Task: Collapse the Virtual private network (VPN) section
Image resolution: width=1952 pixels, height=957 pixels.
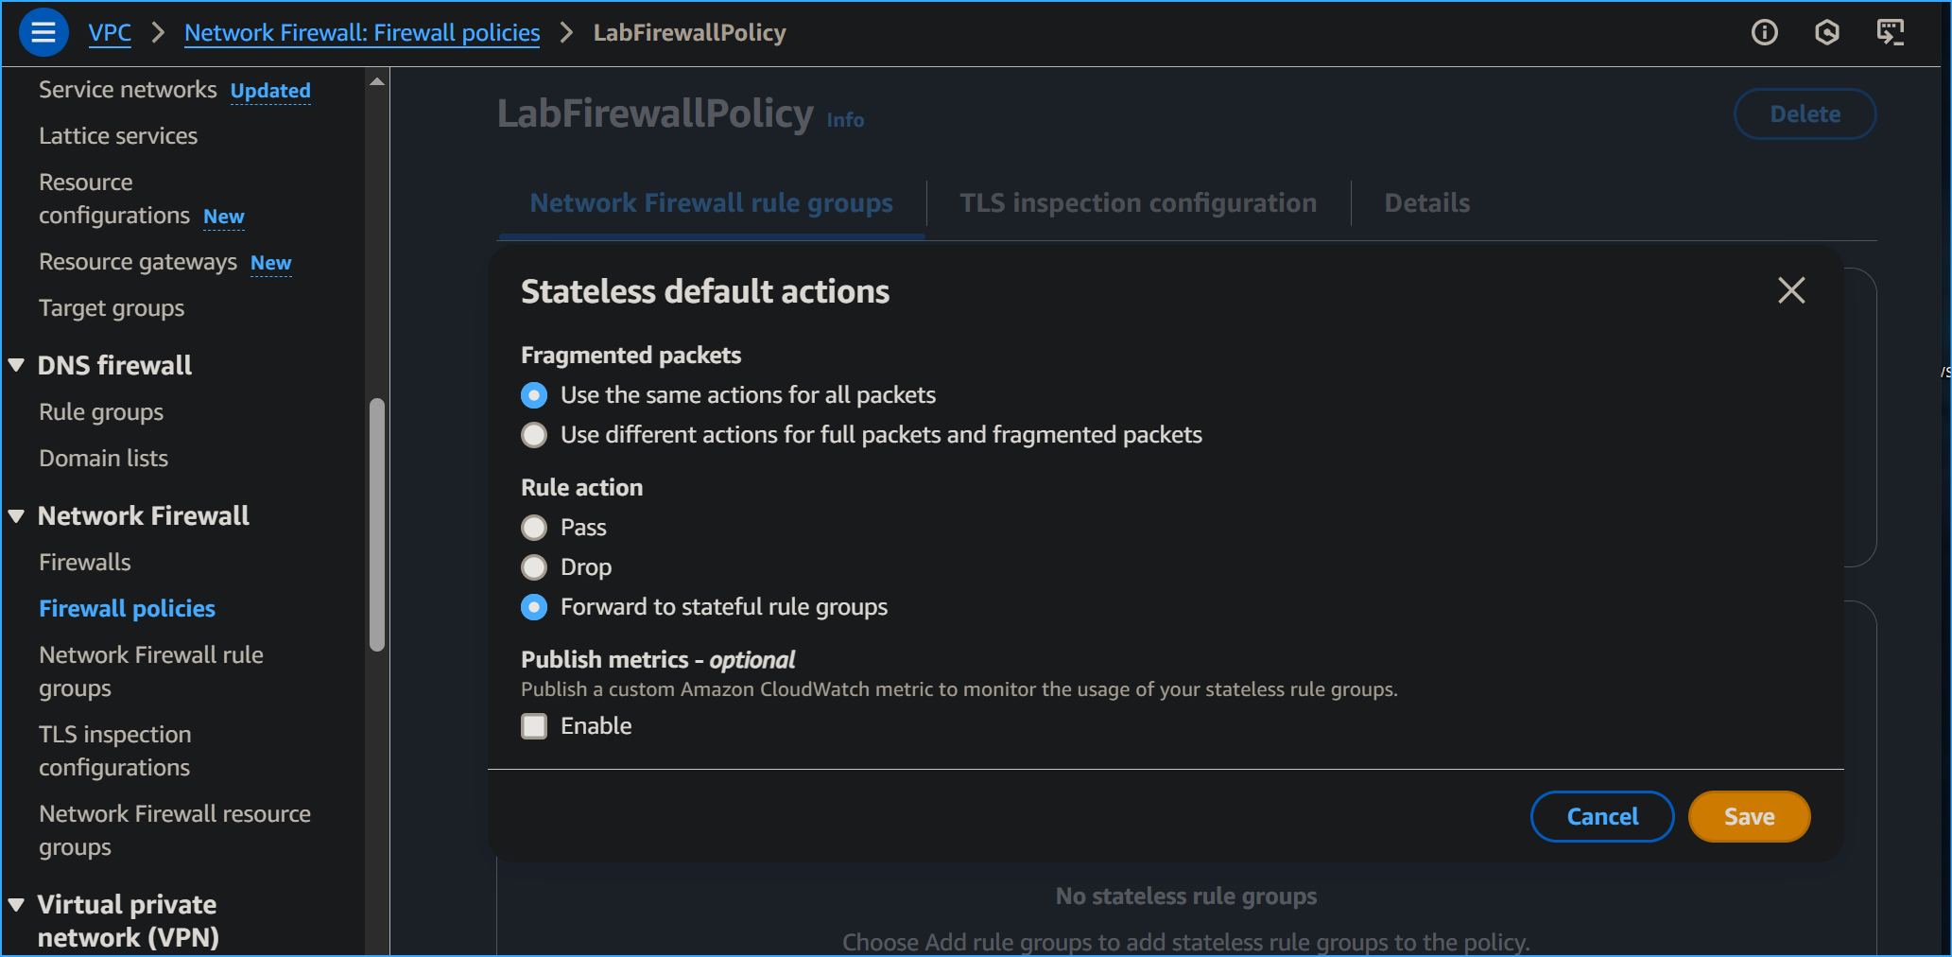Action: [15, 904]
